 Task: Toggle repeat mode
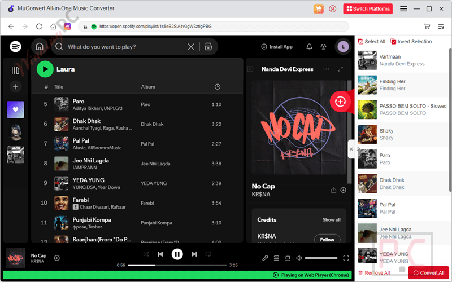pos(208,254)
